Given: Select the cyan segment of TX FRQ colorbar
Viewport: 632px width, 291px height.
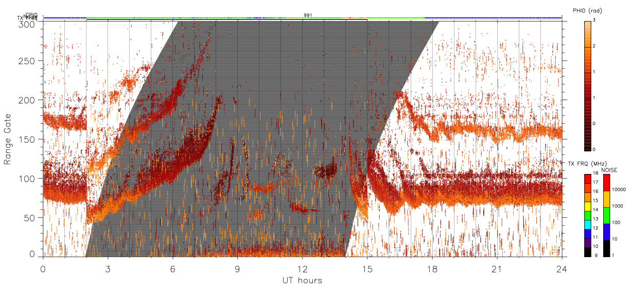Looking at the screenshot, I should 587,224.
